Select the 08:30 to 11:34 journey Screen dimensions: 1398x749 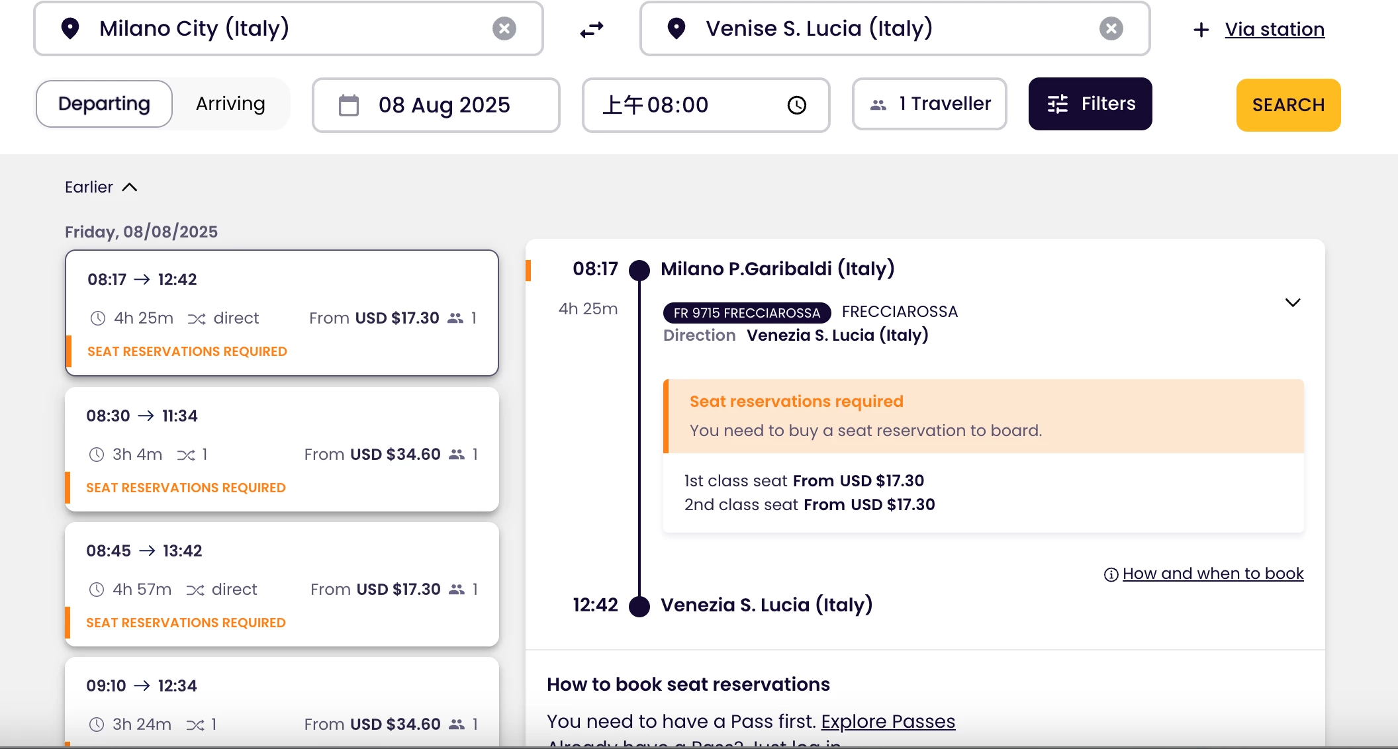pos(281,450)
